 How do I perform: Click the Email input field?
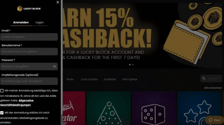point(29,37)
